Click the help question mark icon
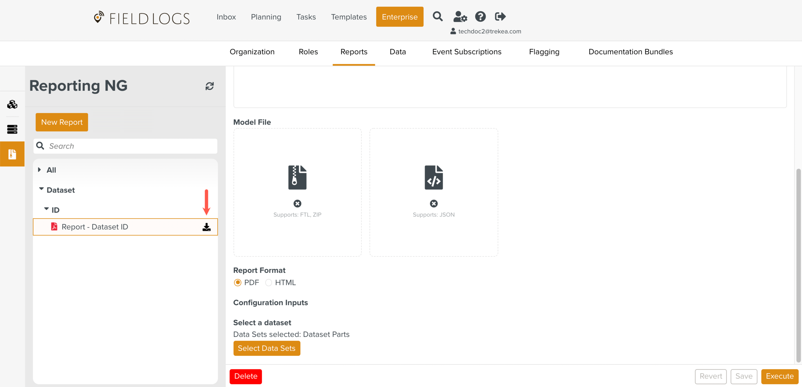 coord(480,16)
